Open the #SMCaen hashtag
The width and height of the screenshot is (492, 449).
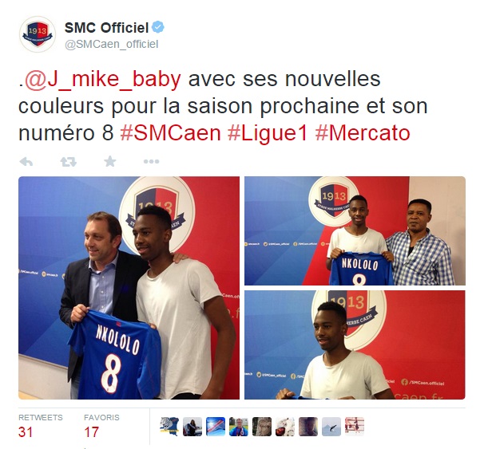pos(171,133)
